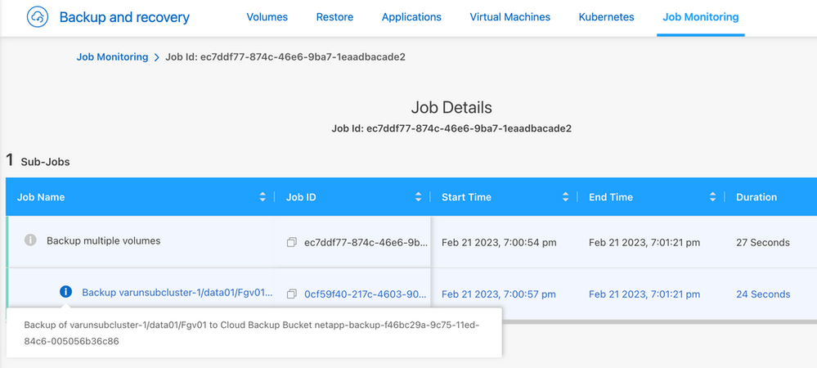
Task: Click the Duration column header
Action: pyautogui.click(x=756, y=197)
